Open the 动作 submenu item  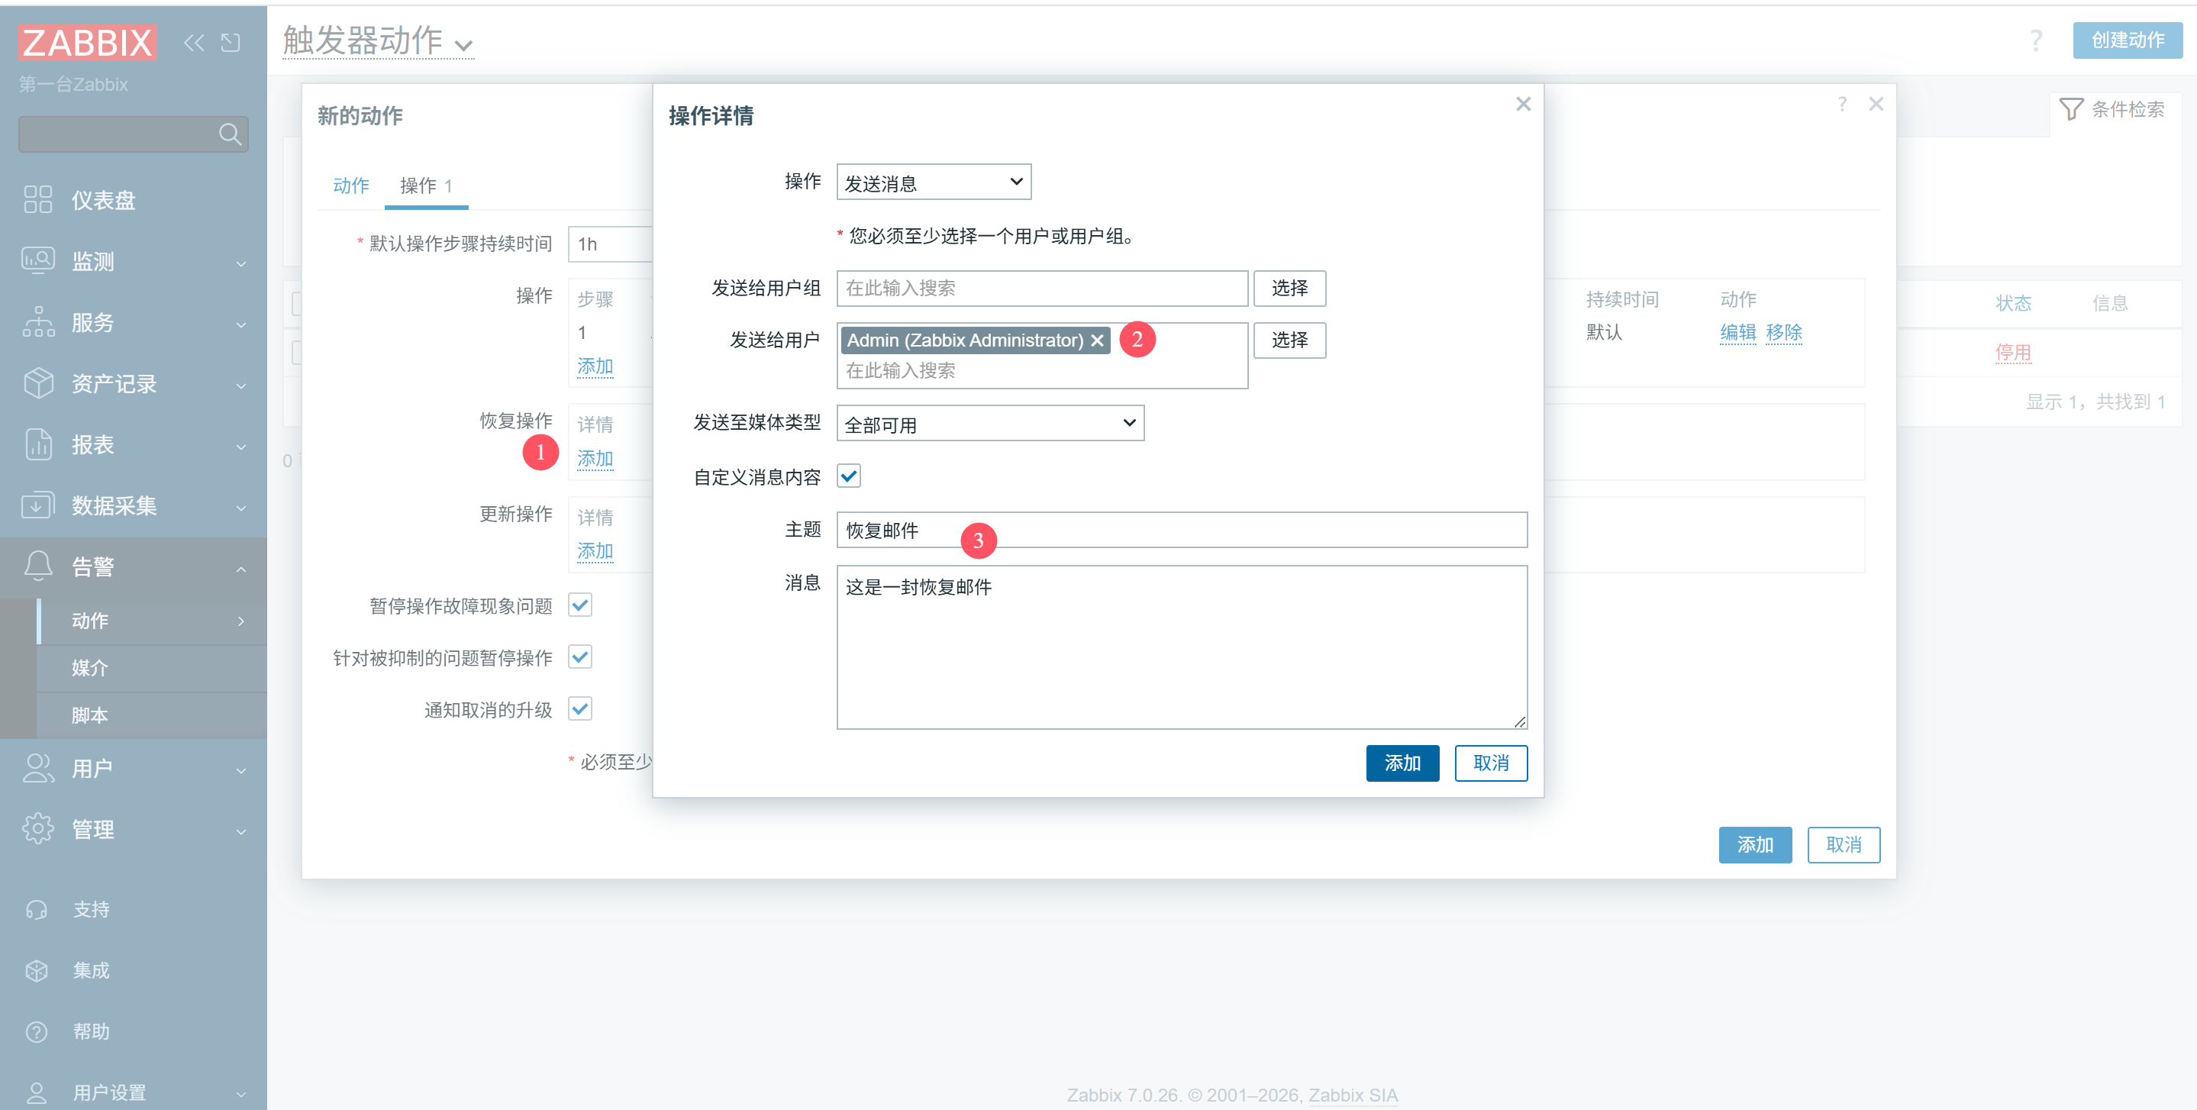coord(152,620)
